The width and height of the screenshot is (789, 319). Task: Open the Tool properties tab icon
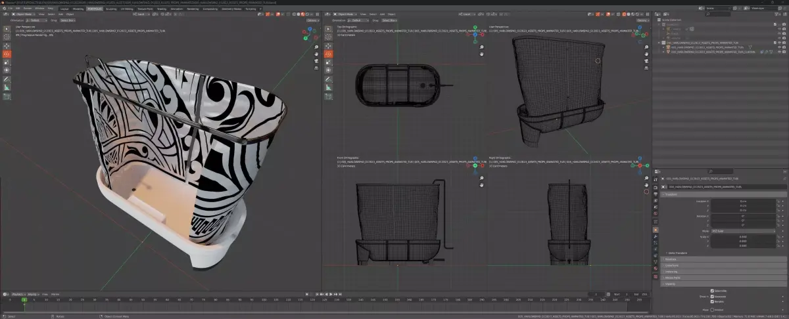tap(656, 179)
